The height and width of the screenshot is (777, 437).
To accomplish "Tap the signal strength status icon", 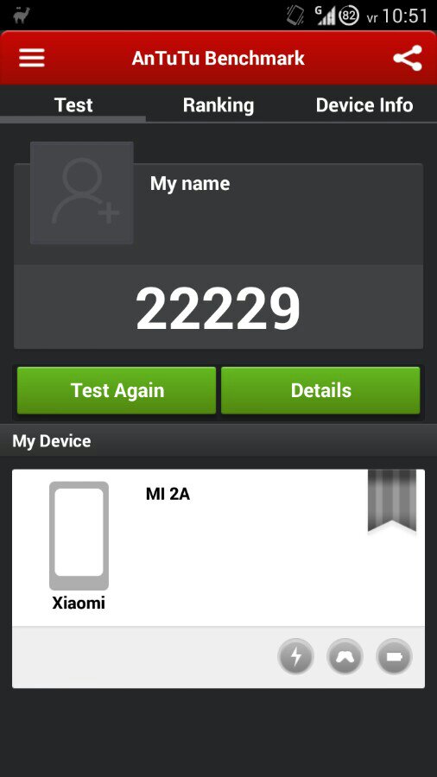I will pyautogui.click(x=326, y=16).
